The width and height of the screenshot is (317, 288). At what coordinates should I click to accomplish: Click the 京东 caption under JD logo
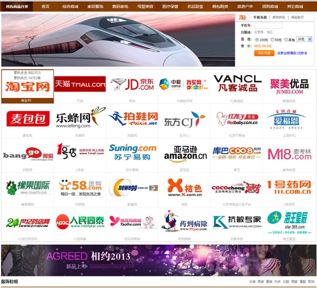132,101
